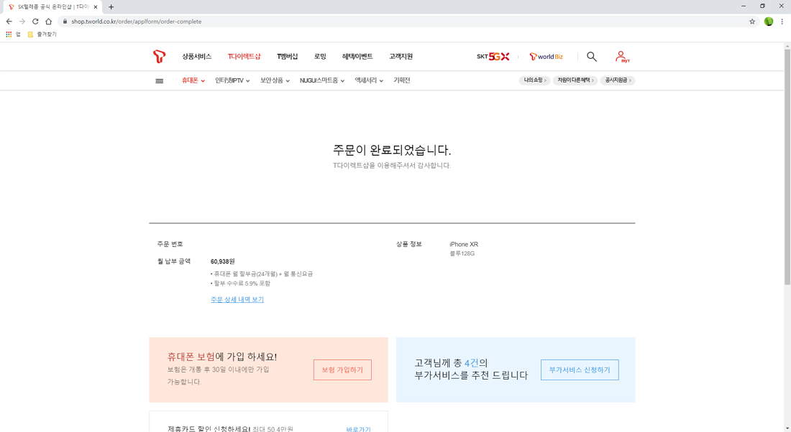This screenshot has height=432, width=791.
Task: Open the Chrome three-dot menu
Action: click(782, 21)
